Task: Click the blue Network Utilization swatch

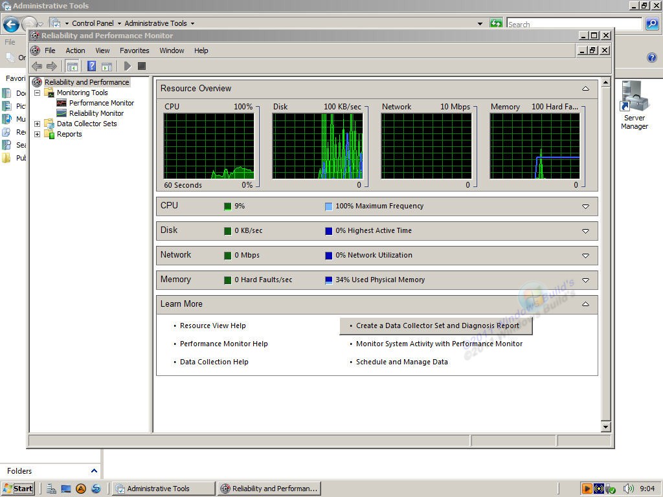Action: tap(328, 255)
